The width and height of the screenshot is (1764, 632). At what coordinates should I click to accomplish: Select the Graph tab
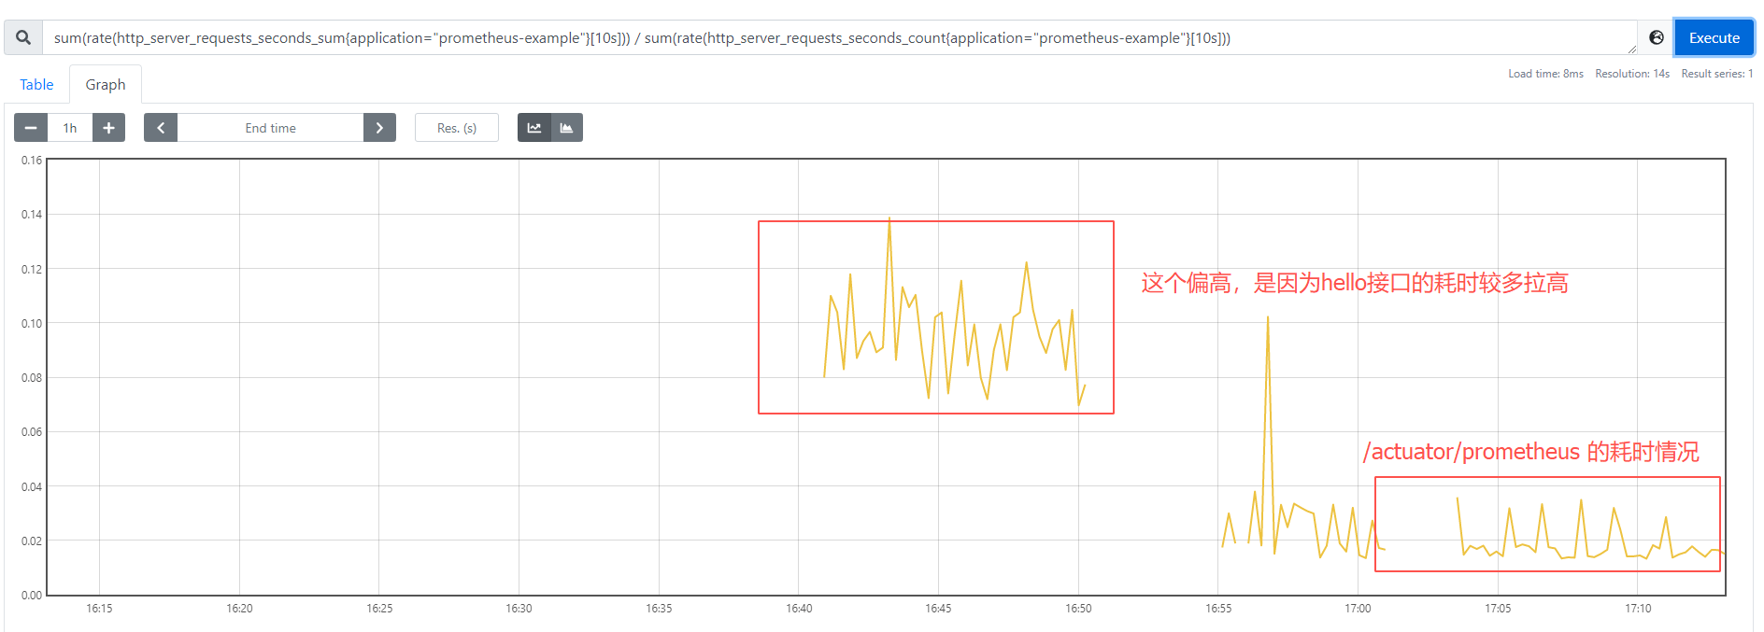tap(106, 85)
